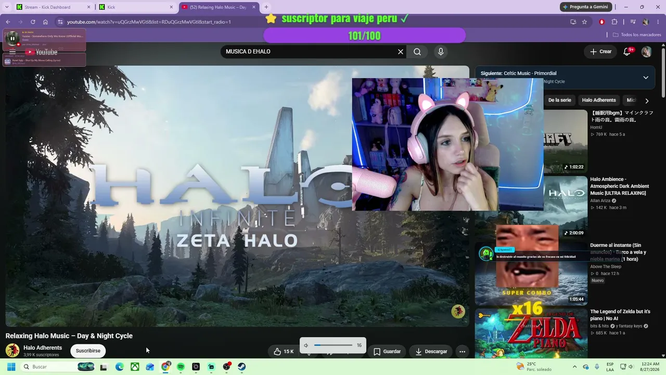
Task: Open the browser home page icon
Action: click(x=45, y=22)
